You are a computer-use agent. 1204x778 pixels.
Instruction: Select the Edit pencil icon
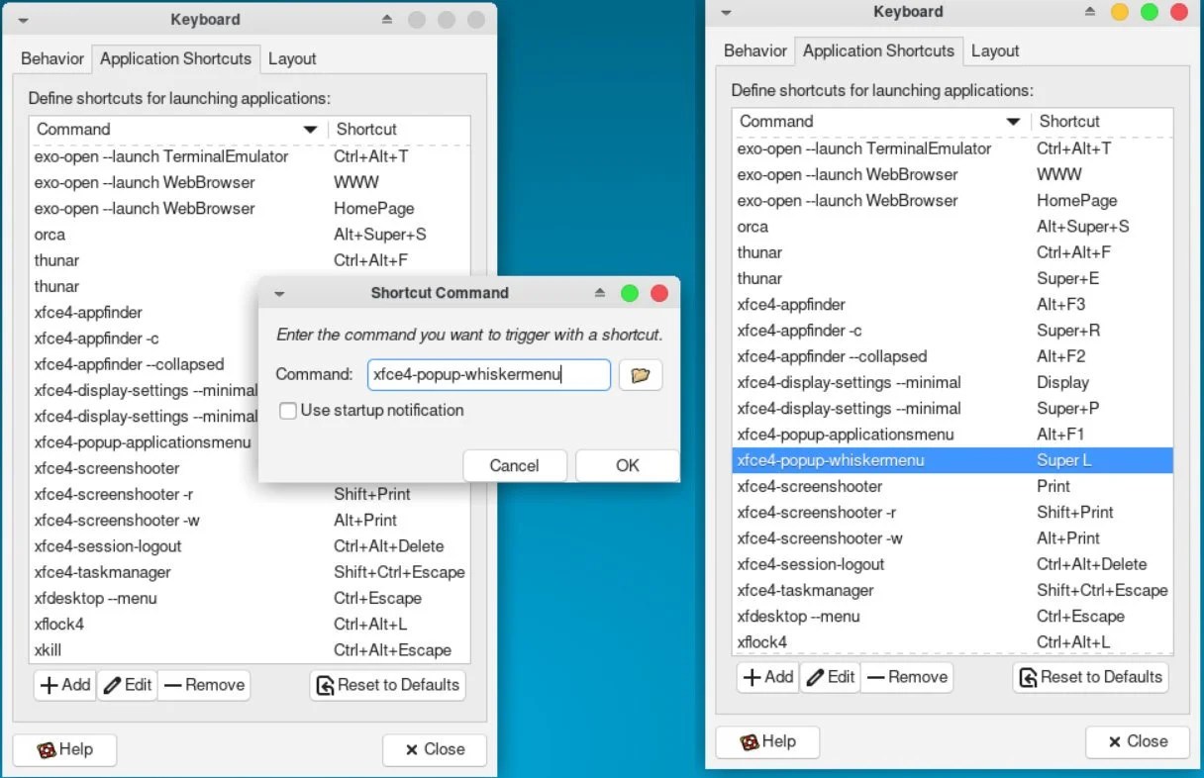click(x=112, y=684)
